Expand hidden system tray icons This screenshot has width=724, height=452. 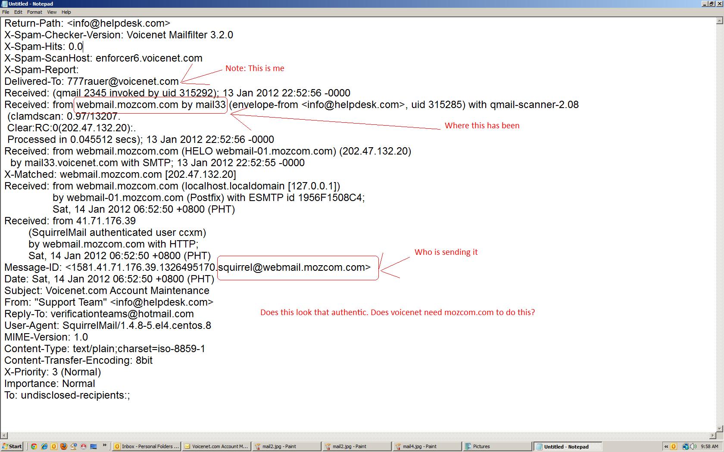point(666,446)
